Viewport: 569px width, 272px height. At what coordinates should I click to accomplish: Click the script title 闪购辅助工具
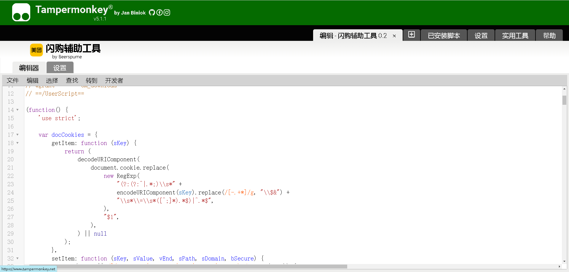coord(73,48)
